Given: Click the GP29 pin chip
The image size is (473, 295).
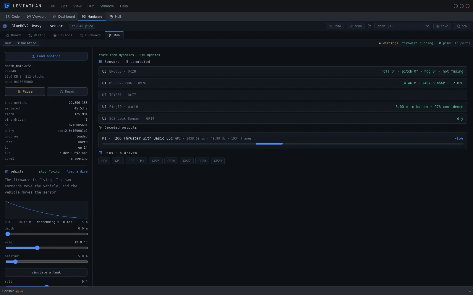Looking at the screenshot, I should point(218,161).
